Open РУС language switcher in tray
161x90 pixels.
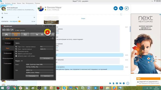click(151, 88)
